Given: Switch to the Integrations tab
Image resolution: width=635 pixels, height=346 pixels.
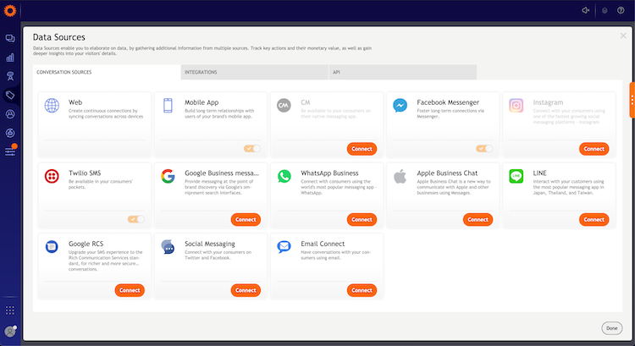Looking at the screenshot, I should click(x=254, y=72).
